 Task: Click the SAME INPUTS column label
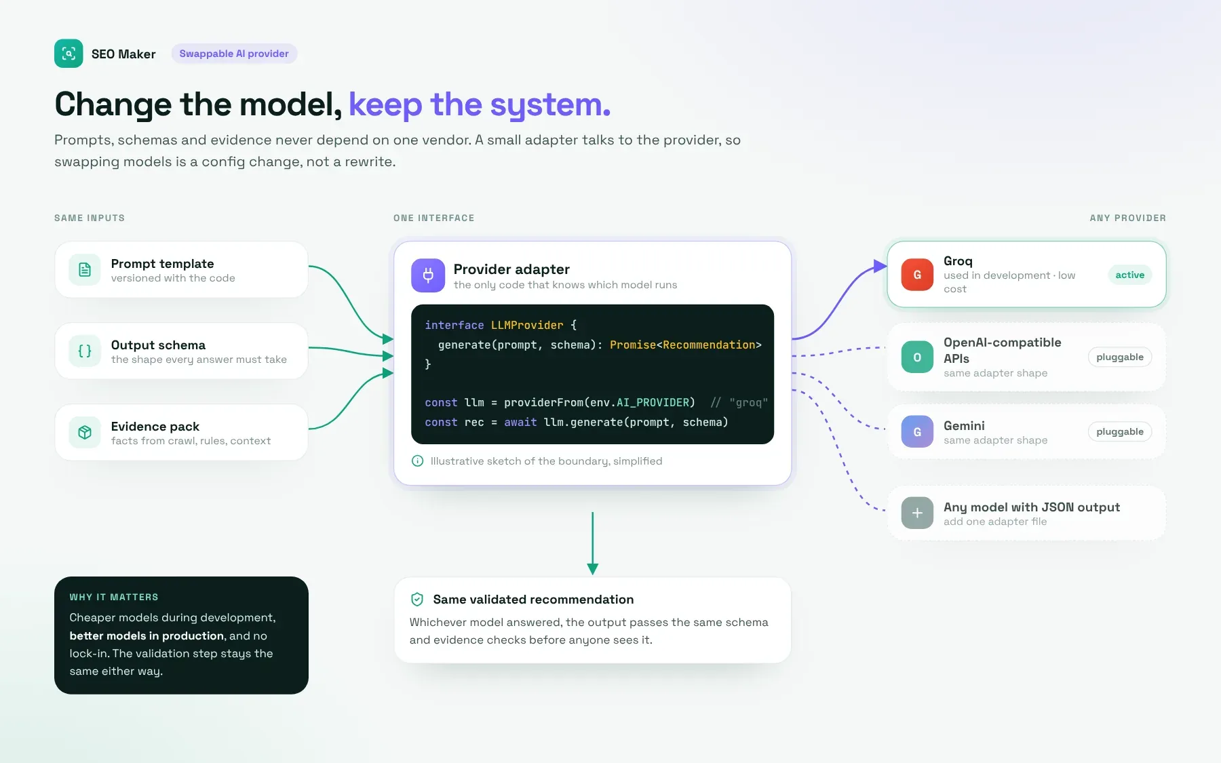[x=90, y=218]
